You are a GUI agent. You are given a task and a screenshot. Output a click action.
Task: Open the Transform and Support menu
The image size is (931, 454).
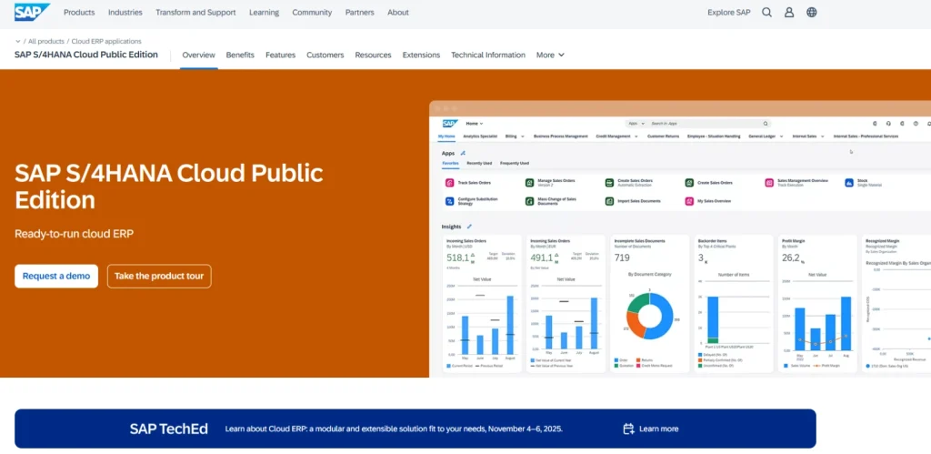(x=195, y=12)
